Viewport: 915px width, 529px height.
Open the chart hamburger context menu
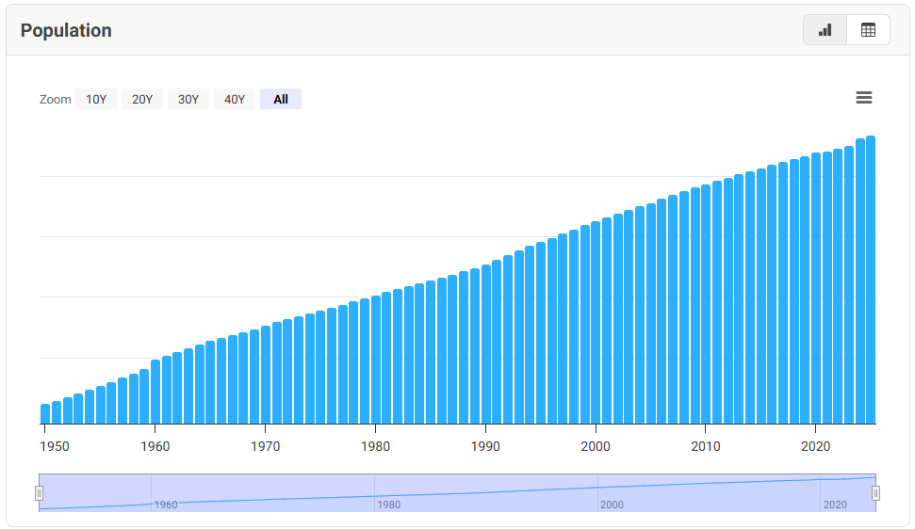[x=863, y=98]
